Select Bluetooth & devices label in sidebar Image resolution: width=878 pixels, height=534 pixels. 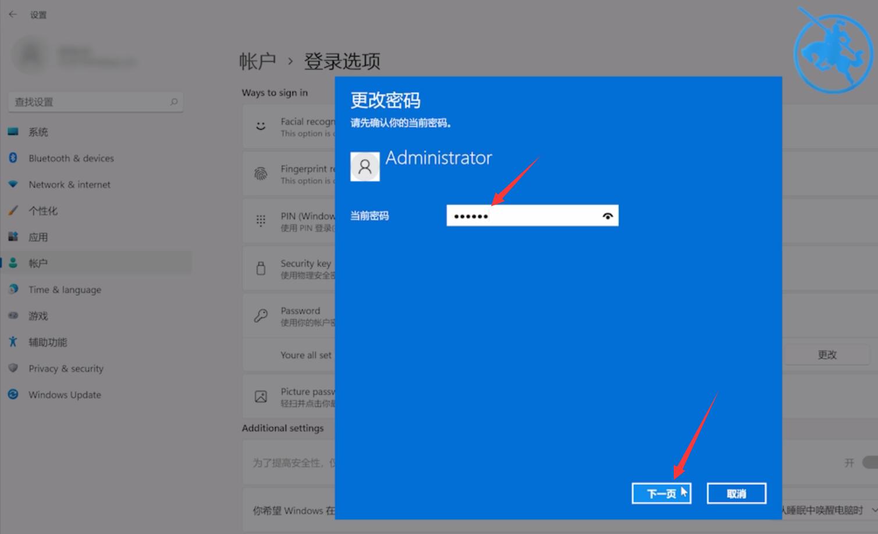71,158
